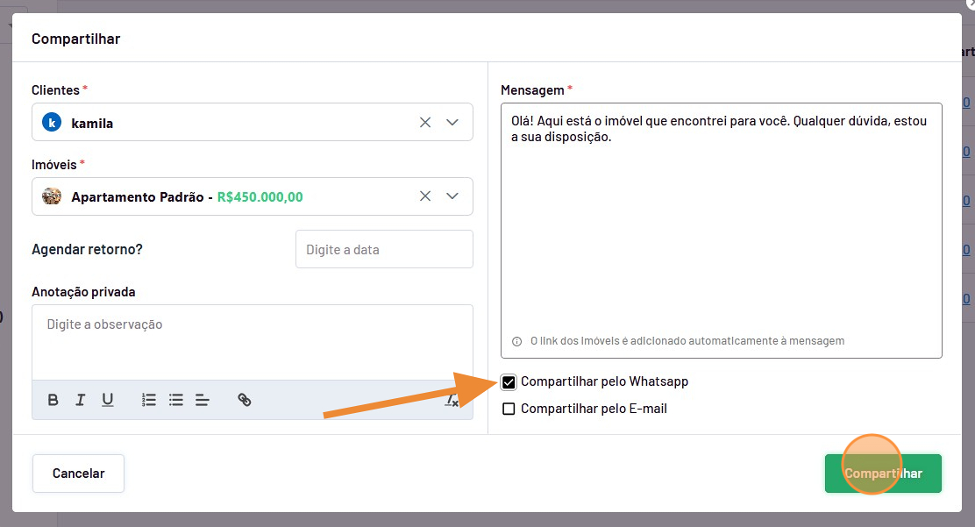
Task: Expand the Clientes dropdown
Action: click(452, 123)
